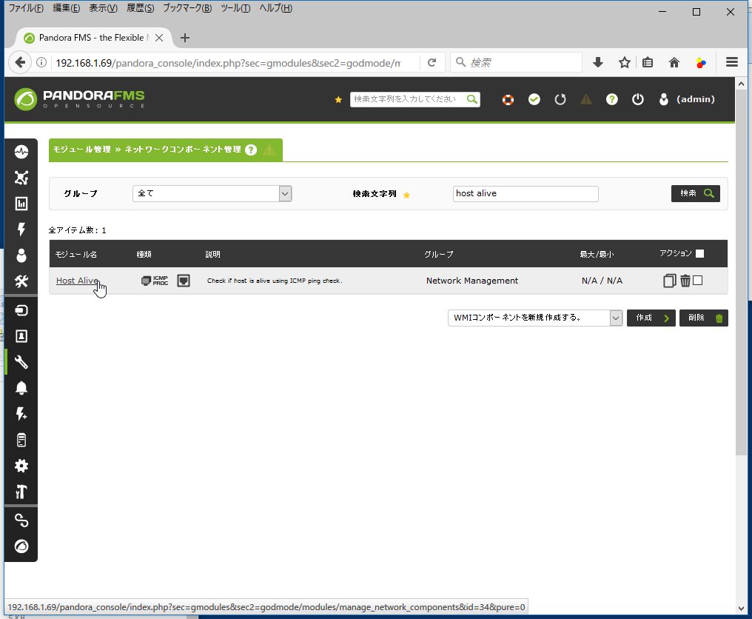Viewport: 752px width, 619px height.
Task: Open the ファイル menu
Action: click(26, 8)
